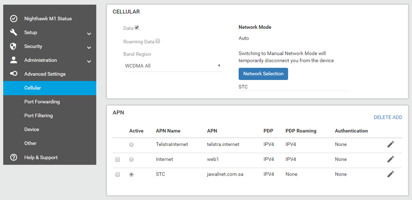This screenshot has height=200, width=412.
Task: Tick the checkbox for STC APN row
Action: [x=118, y=174]
